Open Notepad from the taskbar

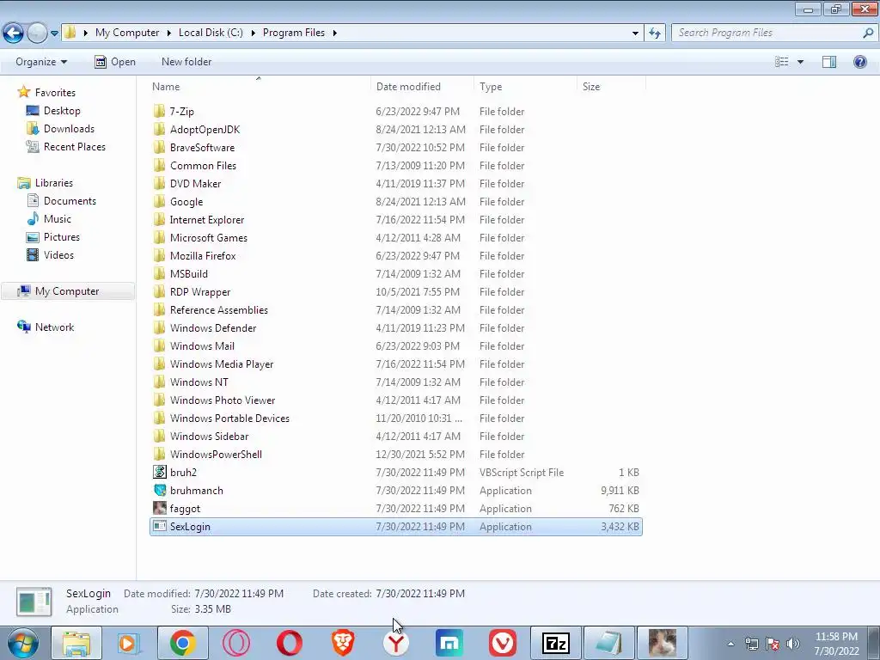609,643
